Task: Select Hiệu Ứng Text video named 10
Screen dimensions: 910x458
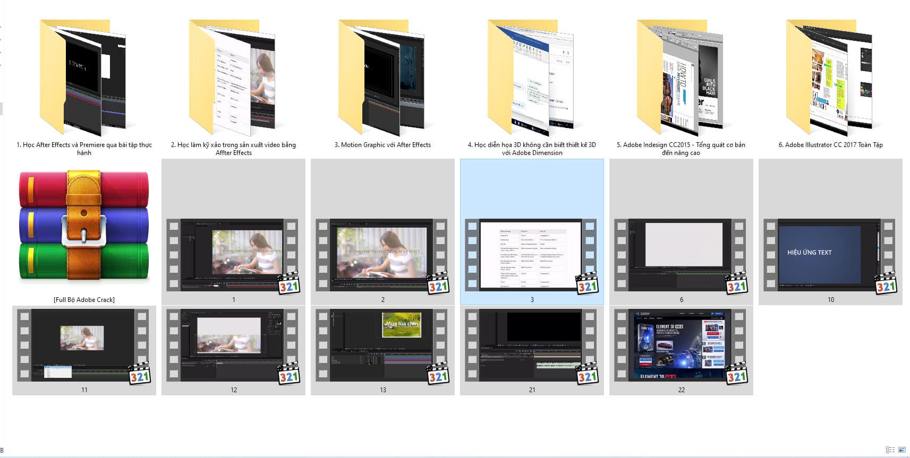Action: coord(830,255)
